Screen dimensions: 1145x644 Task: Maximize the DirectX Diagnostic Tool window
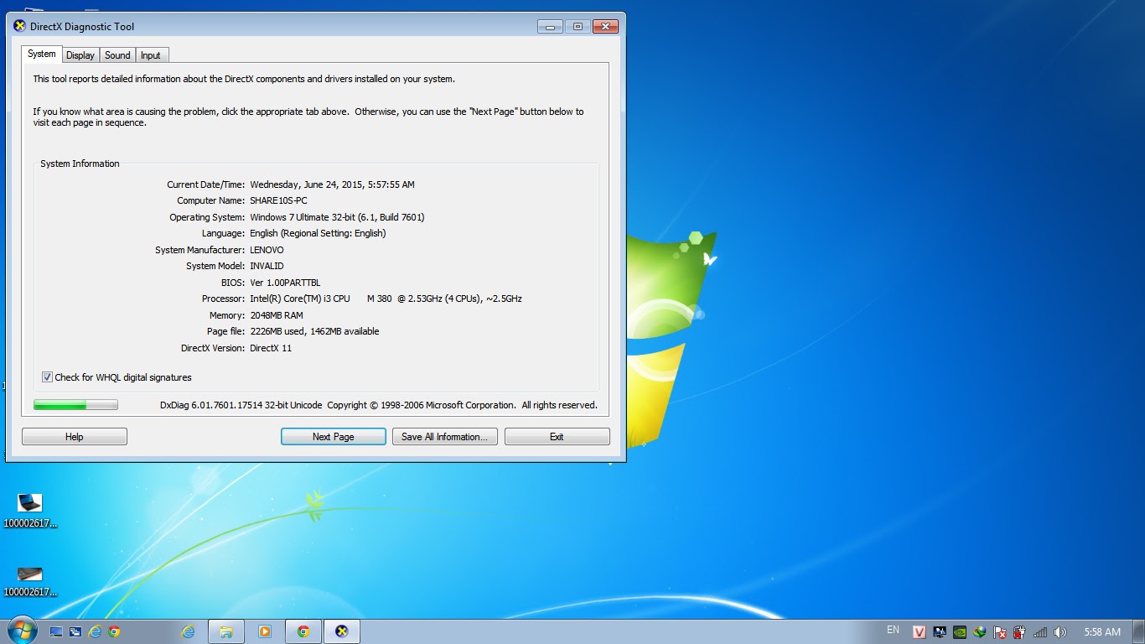[578, 26]
